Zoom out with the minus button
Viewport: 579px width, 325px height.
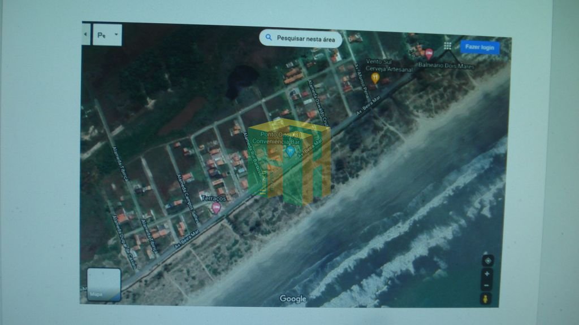tap(486, 286)
